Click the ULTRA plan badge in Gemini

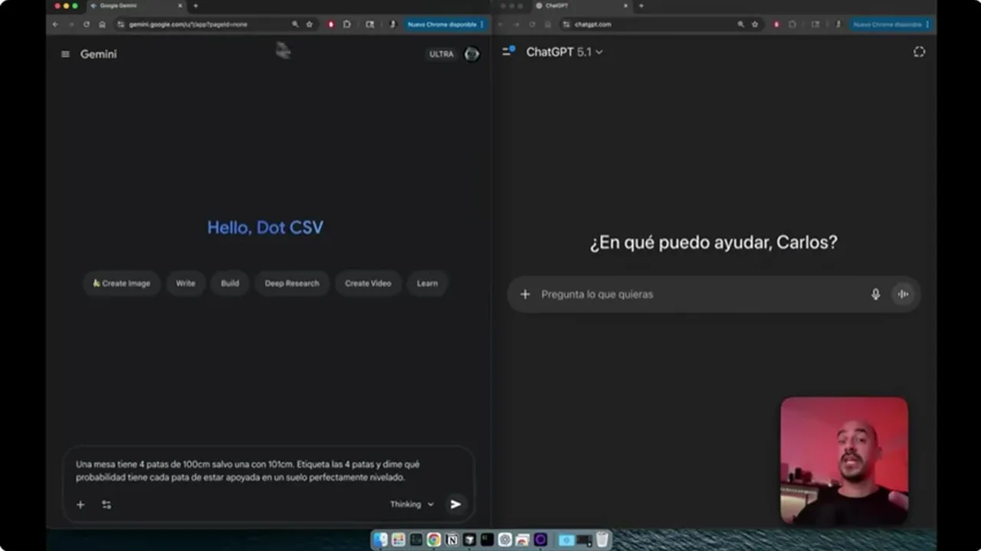[441, 54]
